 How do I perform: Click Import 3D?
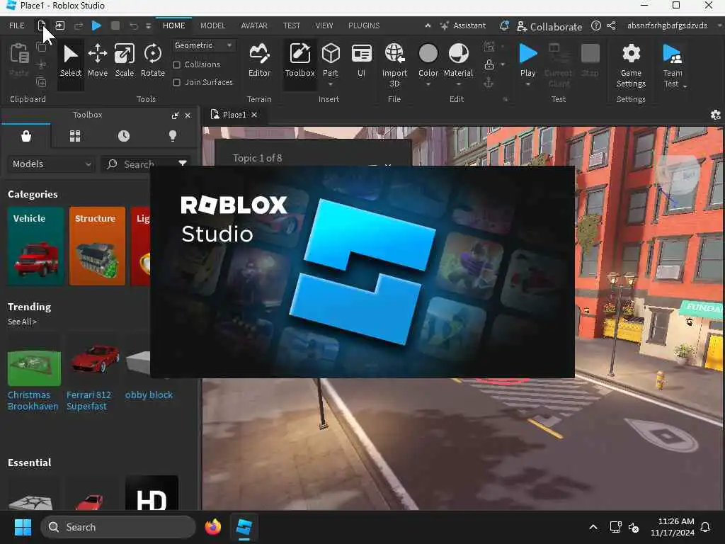point(394,64)
